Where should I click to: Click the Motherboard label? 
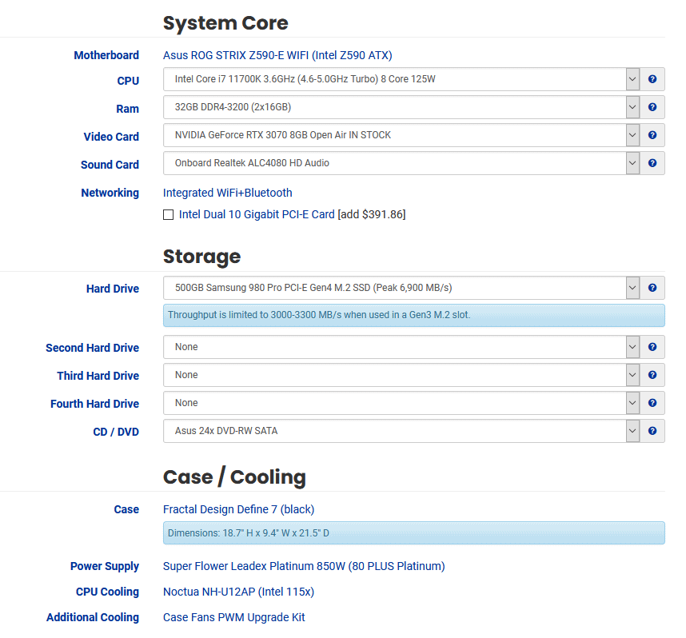(106, 56)
